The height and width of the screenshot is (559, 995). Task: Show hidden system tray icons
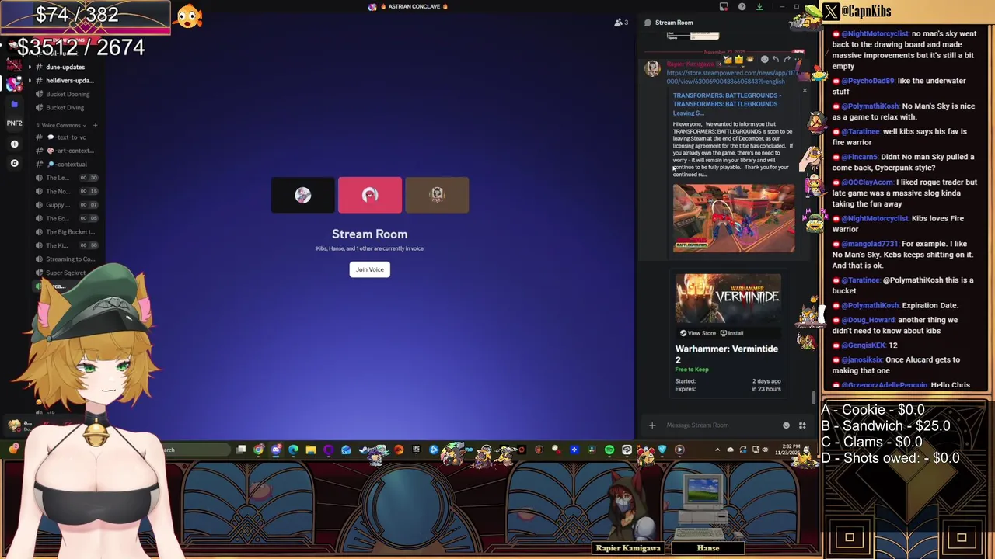point(717,450)
